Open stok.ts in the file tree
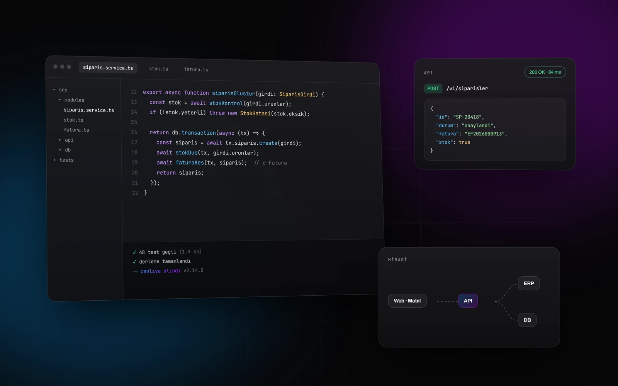Viewport: 618px width, 386px height. click(x=73, y=120)
